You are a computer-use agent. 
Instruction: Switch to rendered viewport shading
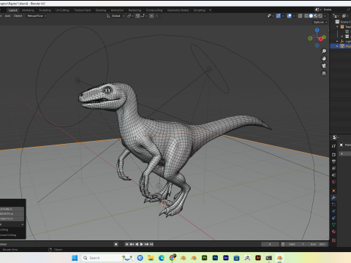coord(320,16)
